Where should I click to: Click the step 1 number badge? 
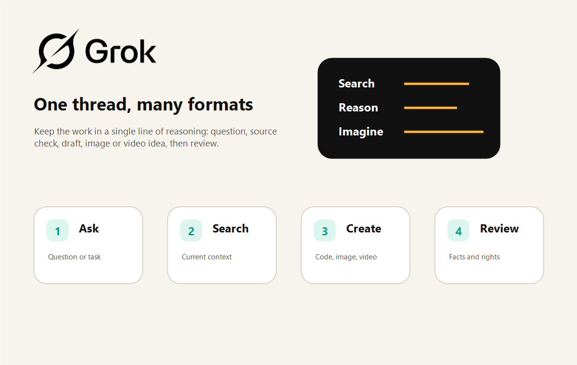pos(58,231)
